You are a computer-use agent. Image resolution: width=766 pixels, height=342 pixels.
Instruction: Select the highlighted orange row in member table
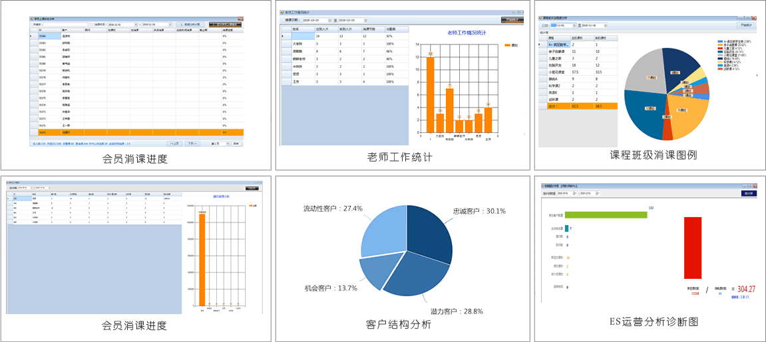click(x=133, y=133)
